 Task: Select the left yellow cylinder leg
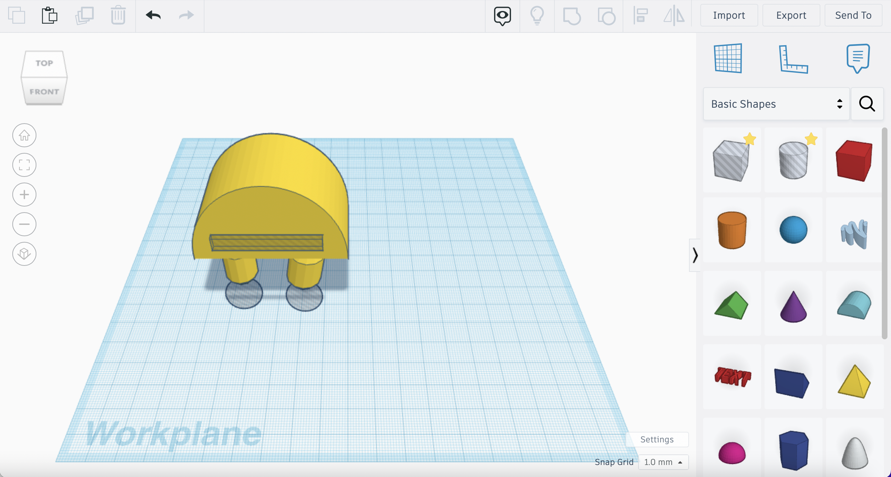pos(241,271)
